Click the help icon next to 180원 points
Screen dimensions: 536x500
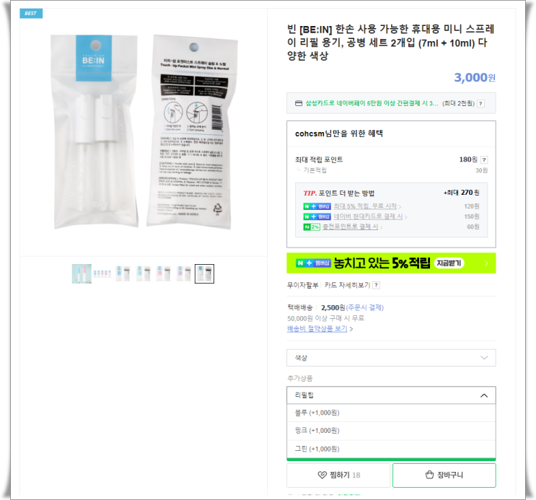(x=484, y=159)
